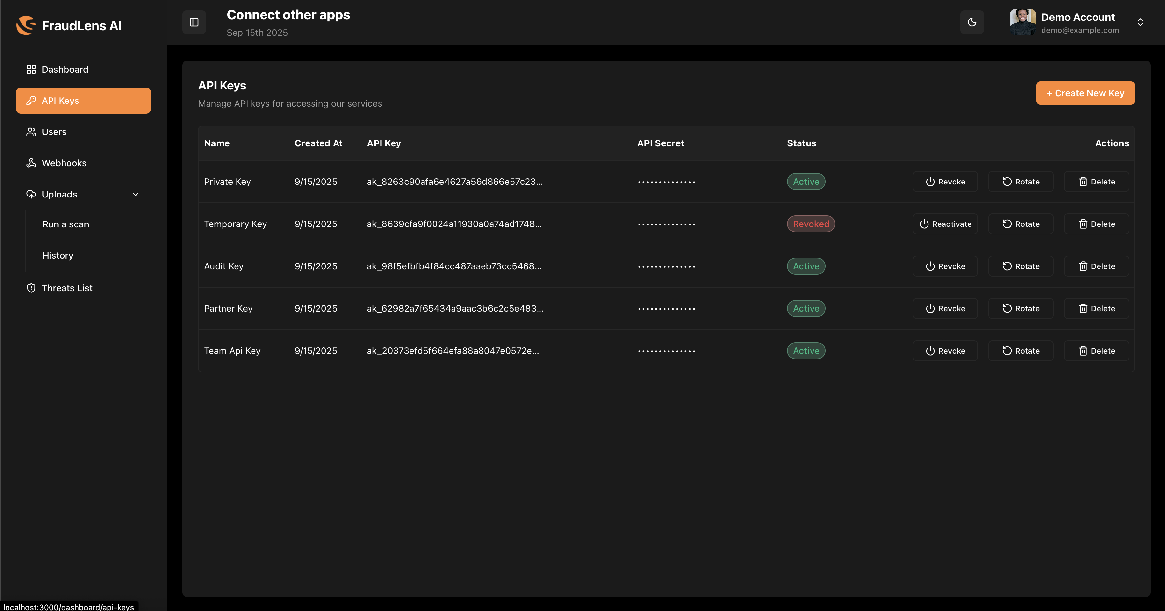Click the Uploads cloud icon
1165x611 pixels.
click(x=31, y=194)
